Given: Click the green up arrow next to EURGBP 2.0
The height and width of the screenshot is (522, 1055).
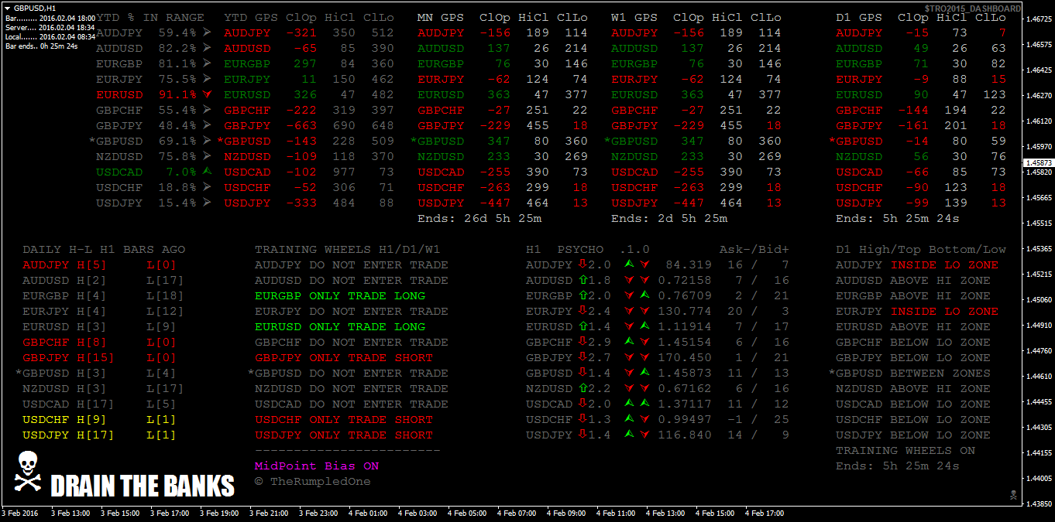Looking at the screenshot, I should [x=583, y=296].
